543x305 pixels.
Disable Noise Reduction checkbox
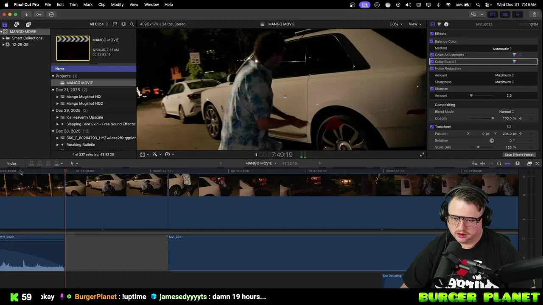pos(432,68)
